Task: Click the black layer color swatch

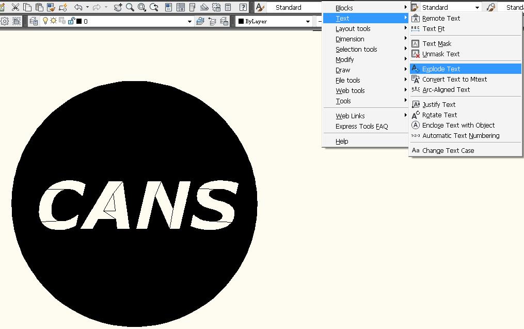Action: point(79,21)
